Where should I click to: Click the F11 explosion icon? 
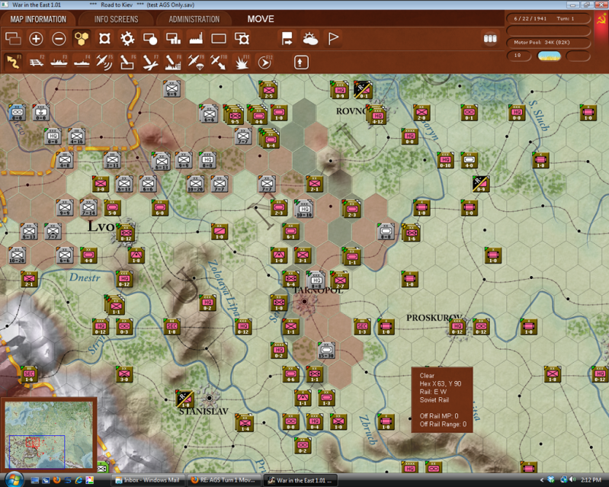point(242,62)
